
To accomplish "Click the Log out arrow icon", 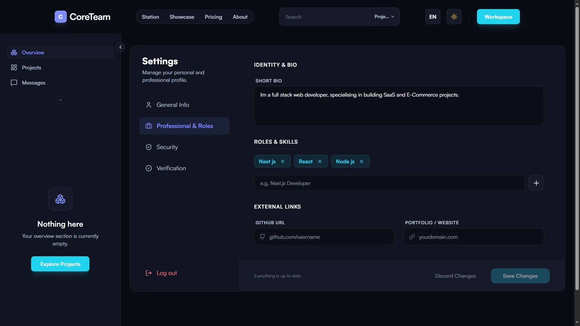I will click(149, 273).
